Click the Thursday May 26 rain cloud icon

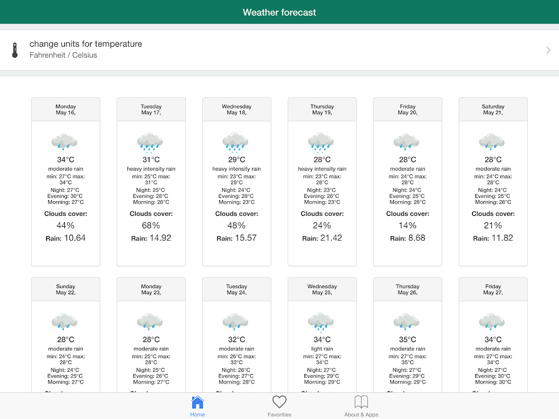[407, 322]
